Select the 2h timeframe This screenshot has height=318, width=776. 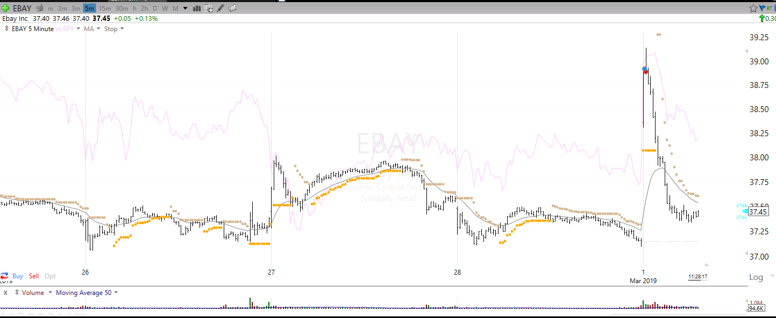145,9
